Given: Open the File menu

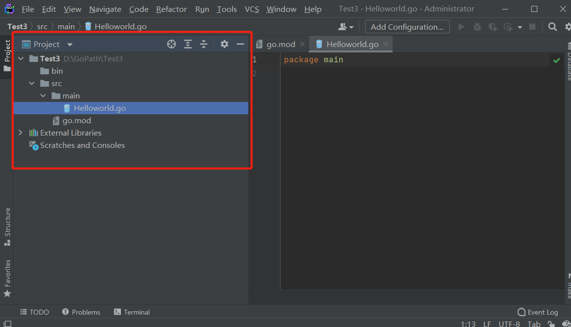Looking at the screenshot, I should (x=28, y=9).
